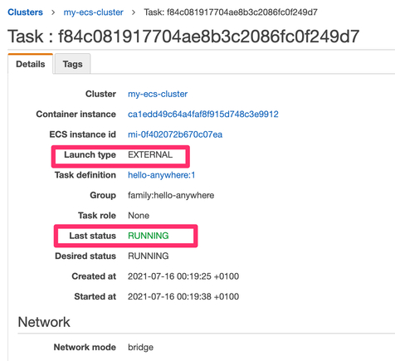
Task: Select the Details tab
Action: (31, 64)
